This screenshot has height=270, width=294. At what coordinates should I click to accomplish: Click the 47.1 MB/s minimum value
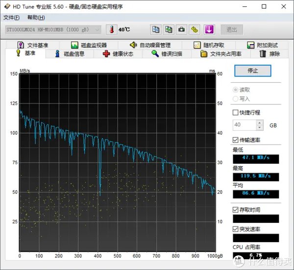coord(256,159)
